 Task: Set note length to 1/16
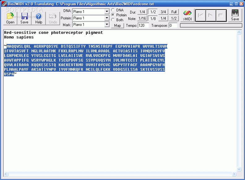[142, 18]
